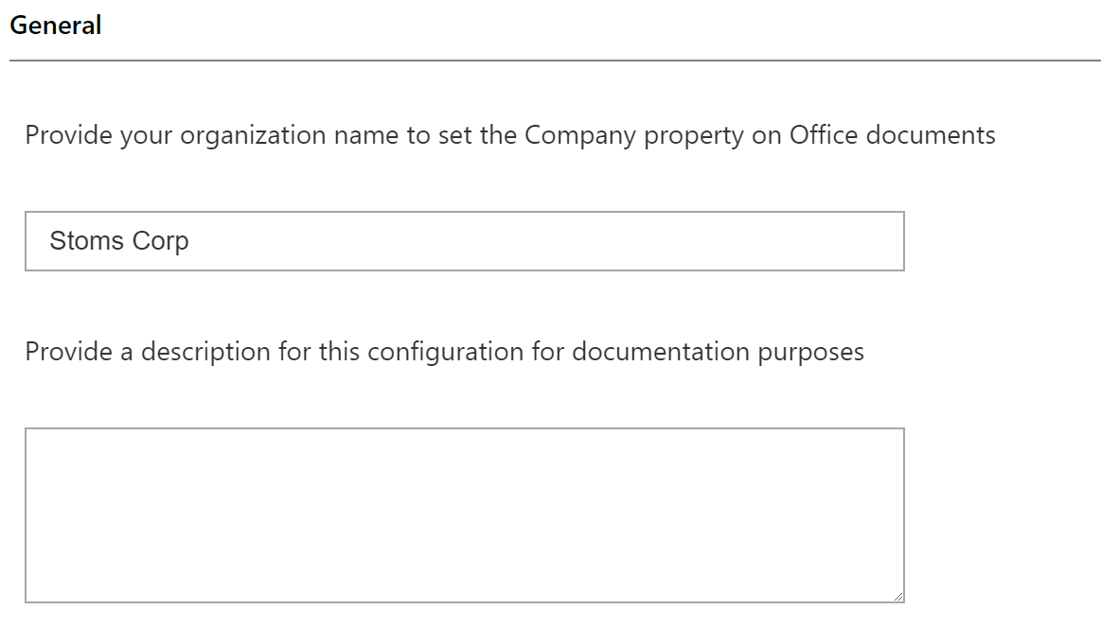The image size is (1101, 627).
Task: Place cursor on the word "Stoms"
Action: [86, 240]
